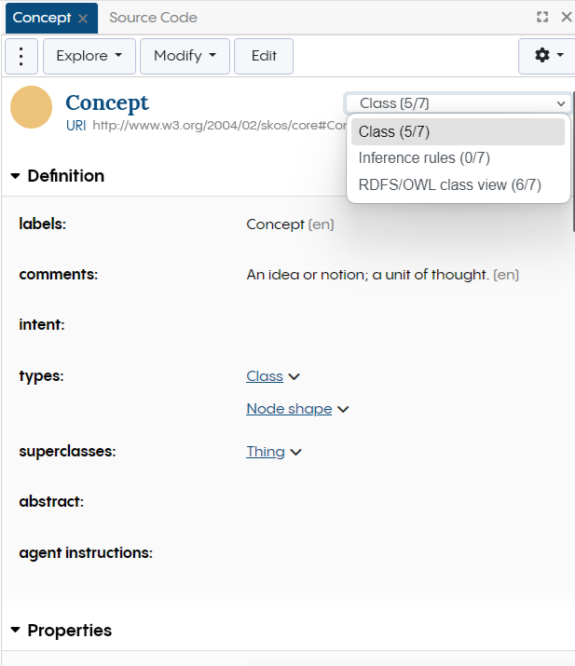This screenshot has width=575, height=666.
Task: Click the 'Concept (en)' label value
Action: tap(290, 224)
